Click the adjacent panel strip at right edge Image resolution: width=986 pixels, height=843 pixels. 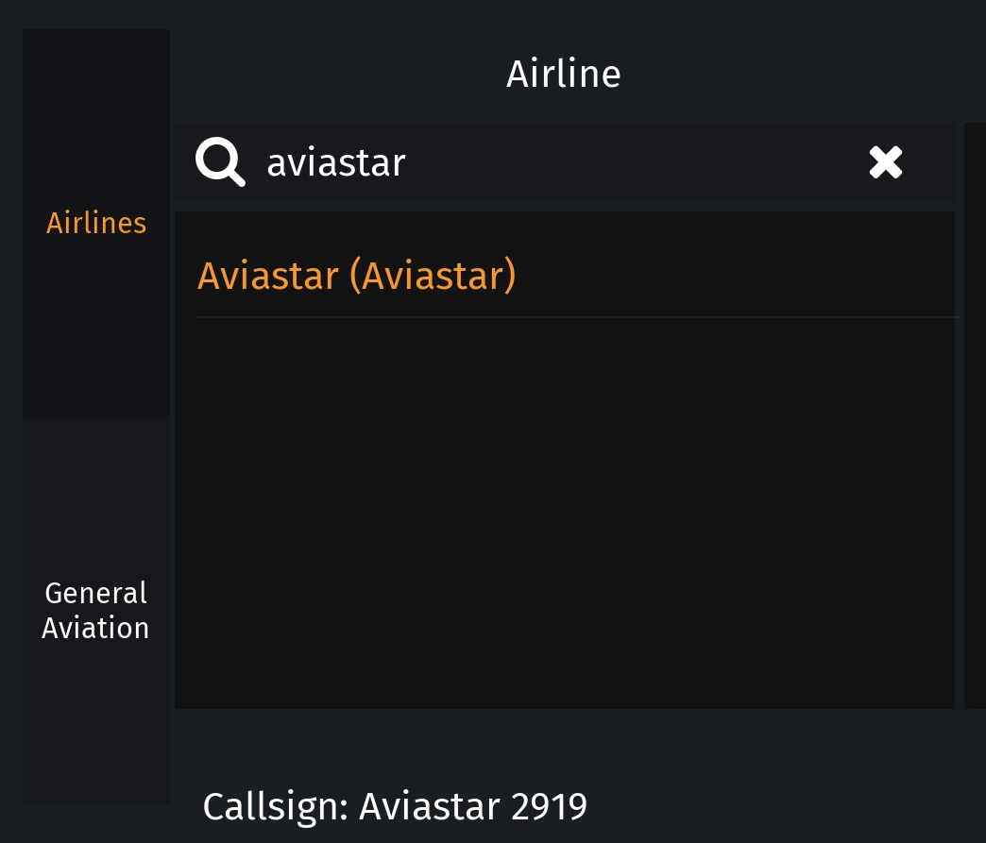974,415
